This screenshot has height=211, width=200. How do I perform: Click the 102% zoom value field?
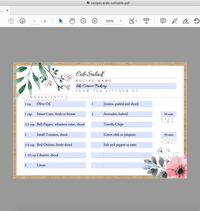point(110,21)
